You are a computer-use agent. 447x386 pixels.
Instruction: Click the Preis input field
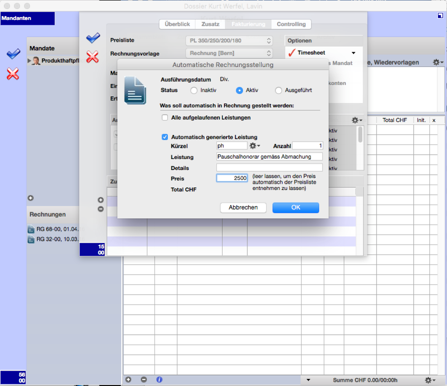tap(232, 178)
